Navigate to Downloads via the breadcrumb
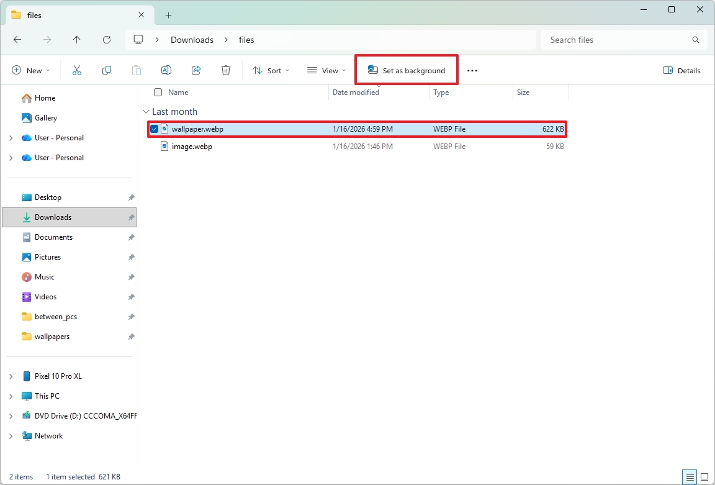The width and height of the screenshot is (715, 485). click(x=191, y=39)
